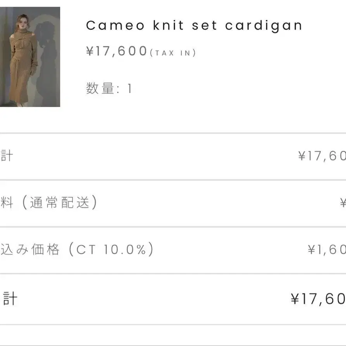Click the 数量: 1 quantity text
The width and height of the screenshot is (346, 346).
(x=109, y=88)
